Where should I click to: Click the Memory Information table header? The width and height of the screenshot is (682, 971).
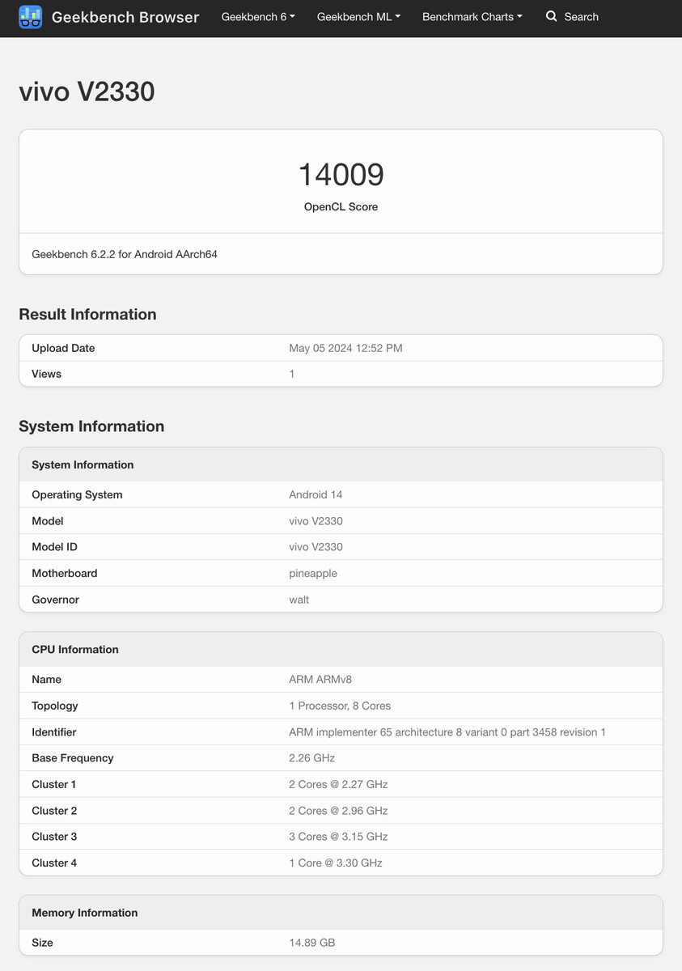point(341,913)
